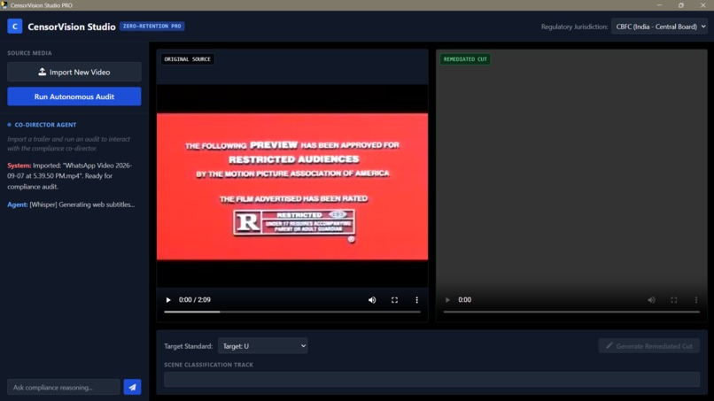Open the Target Standard dropdown
714x401 pixels.
pyautogui.click(x=263, y=346)
